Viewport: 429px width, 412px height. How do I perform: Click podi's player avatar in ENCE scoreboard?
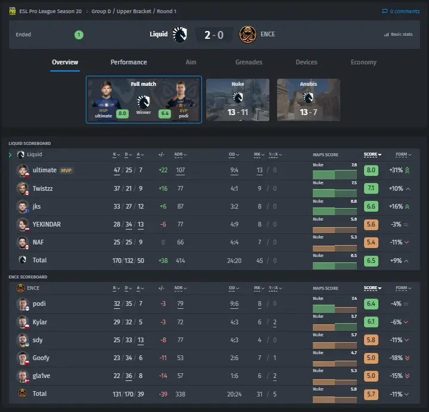(23, 304)
